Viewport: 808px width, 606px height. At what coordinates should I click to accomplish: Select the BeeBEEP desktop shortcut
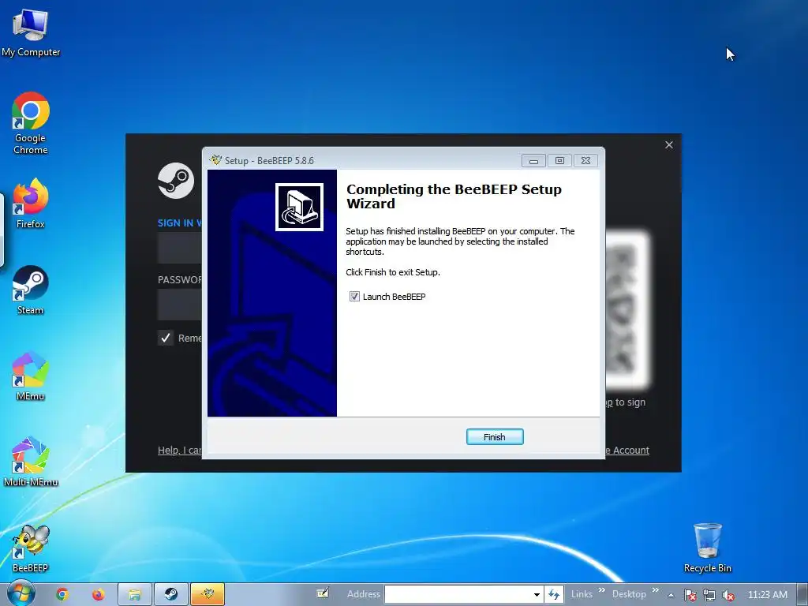pos(31,548)
